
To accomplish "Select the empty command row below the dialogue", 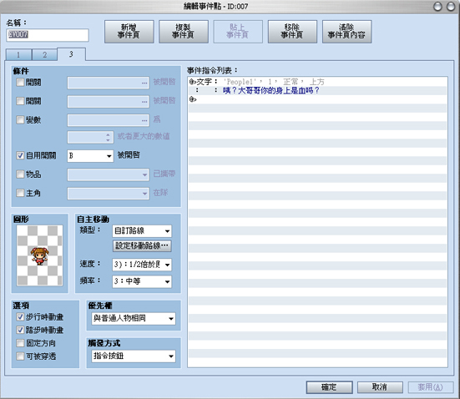I will [318, 99].
